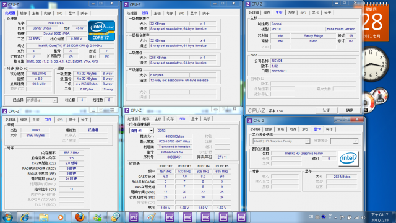The height and width of the screenshot is (223, 396).
Task: Click the 确定 button in mainboard window
Action: click(350, 110)
